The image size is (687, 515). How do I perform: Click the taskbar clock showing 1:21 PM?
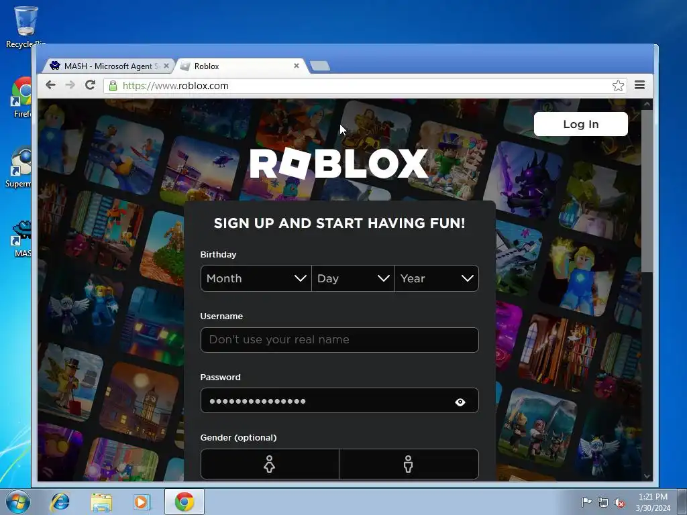653,497
